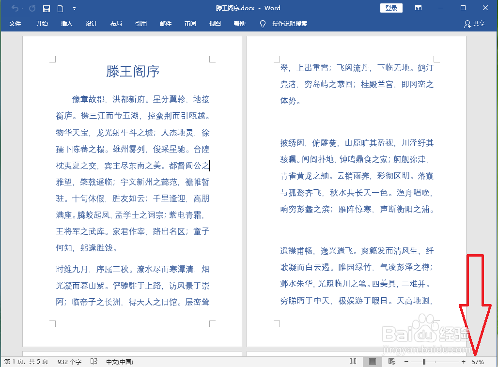Expand Customize Quick Access Toolbar dropdown
Viewport: 498px width, 367px height.
[x=74, y=9]
